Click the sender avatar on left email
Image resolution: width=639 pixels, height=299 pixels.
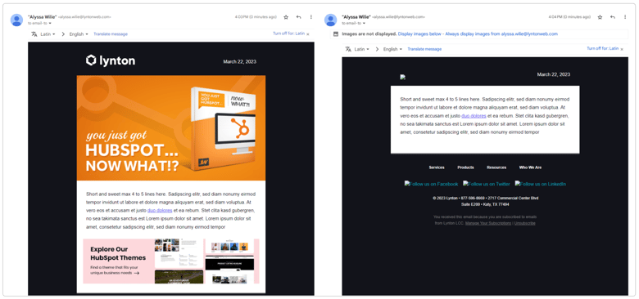coord(16,20)
